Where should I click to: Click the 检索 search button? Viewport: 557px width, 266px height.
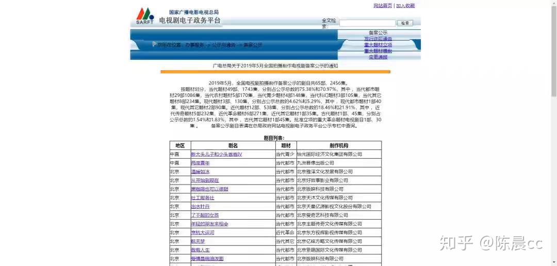[x=405, y=23]
